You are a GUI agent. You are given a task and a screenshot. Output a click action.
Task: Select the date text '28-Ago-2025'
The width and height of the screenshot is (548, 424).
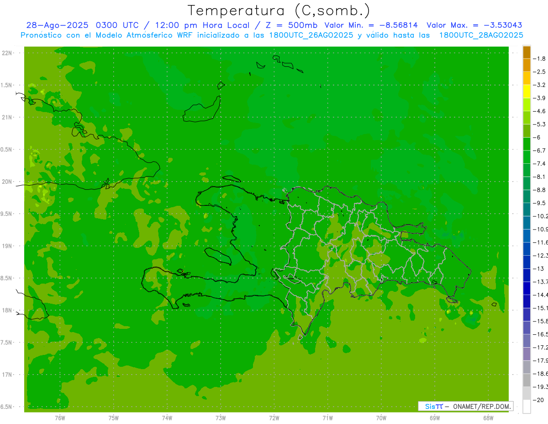(x=58, y=25)
